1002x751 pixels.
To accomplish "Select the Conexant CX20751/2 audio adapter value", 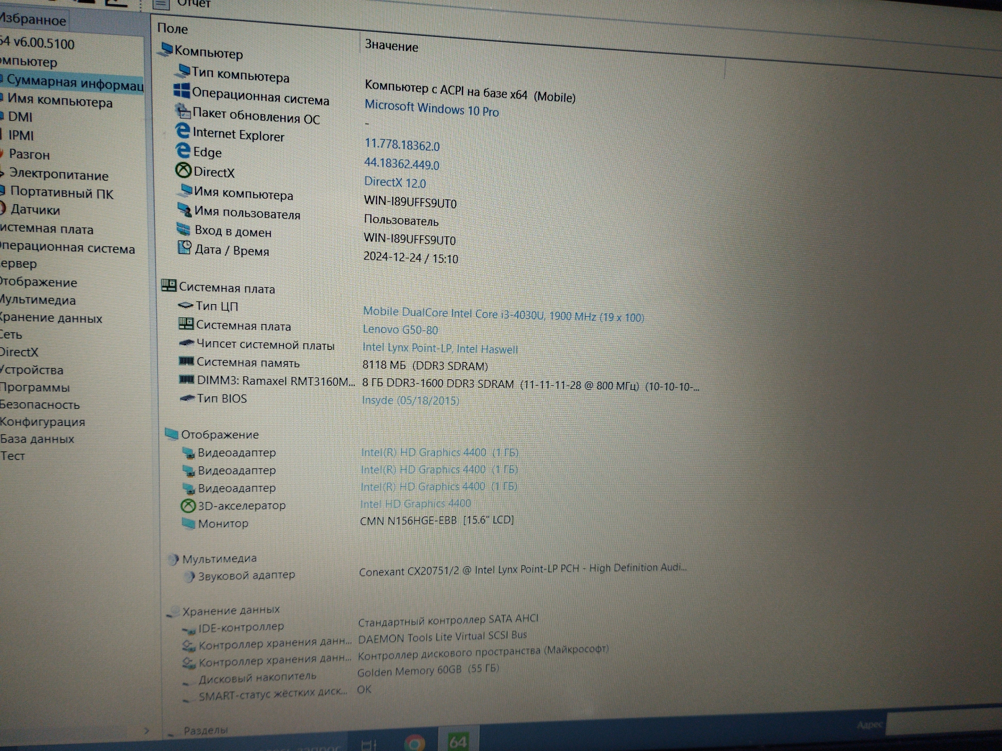I will pyautogui.click(x=522, y=570).
